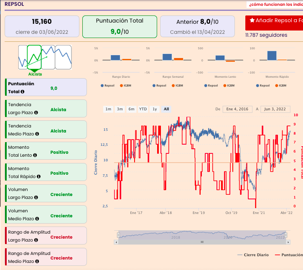Click Rango de Amplitud Medio Plazo Creciente value
The height and width of the screenshot is (270, 303).
61,258
